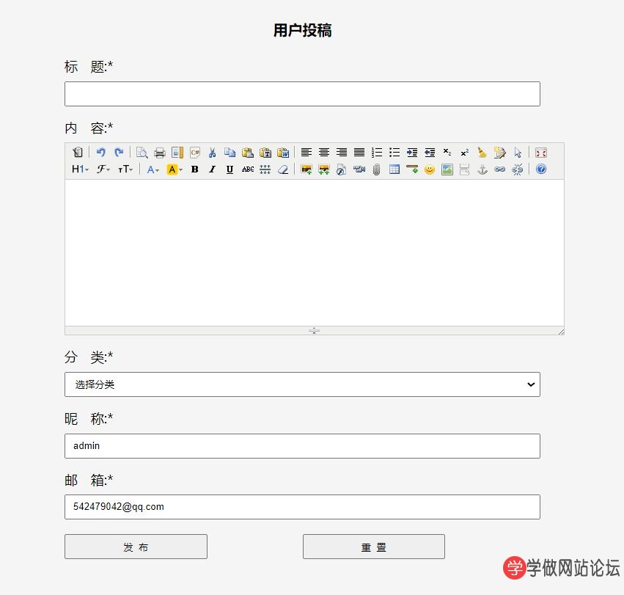Click the print icon in the editor
The width and height of the screenshot is (624, 595).
pyautogui.click(x=159, y=153)
